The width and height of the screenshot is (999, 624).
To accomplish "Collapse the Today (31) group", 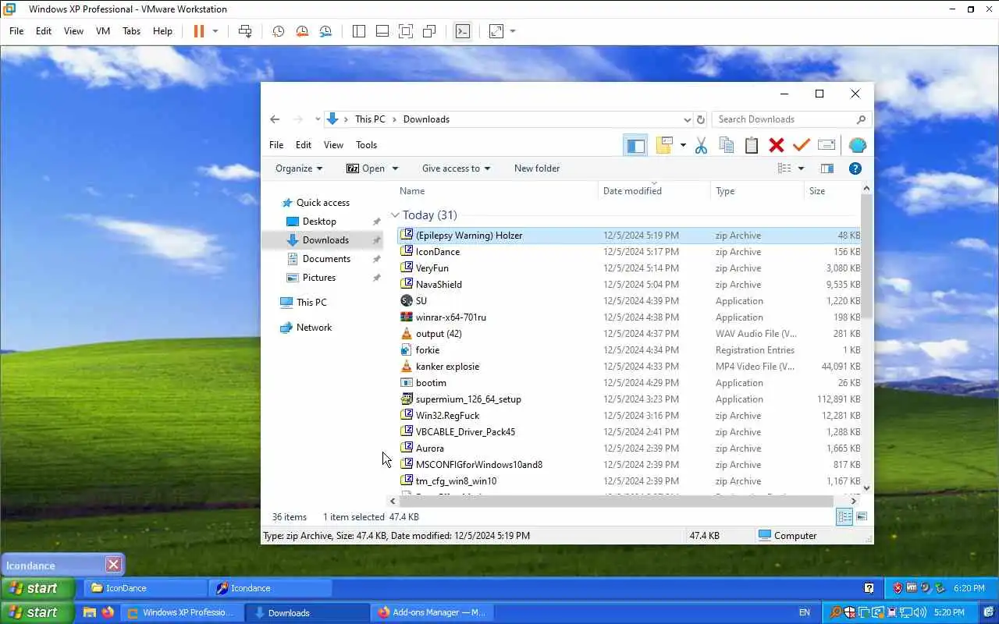I will [395, 215].
